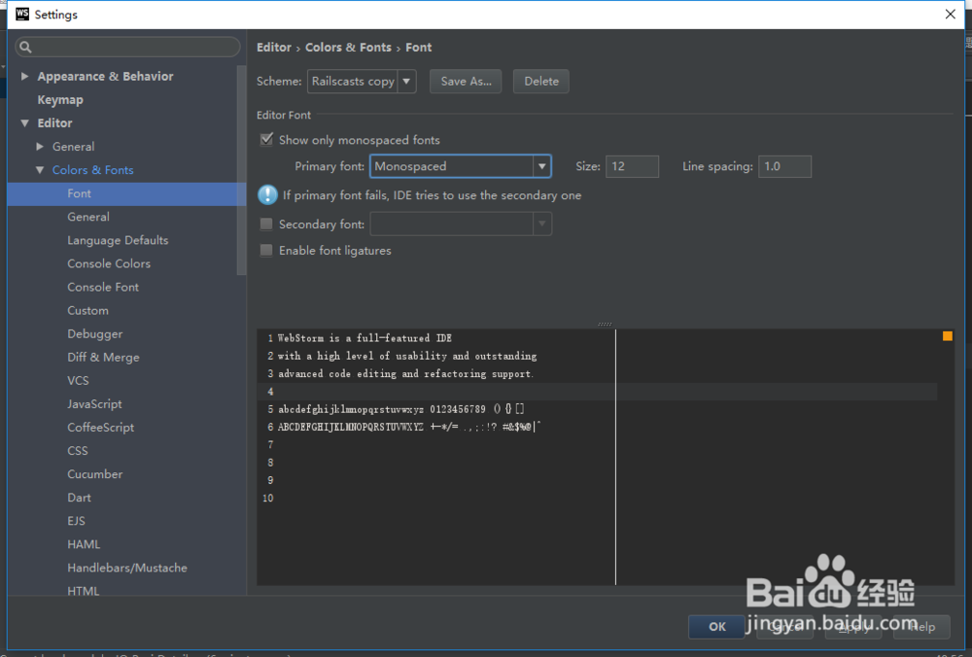Click the preview splitter drag handle

[x=605, y=325]
